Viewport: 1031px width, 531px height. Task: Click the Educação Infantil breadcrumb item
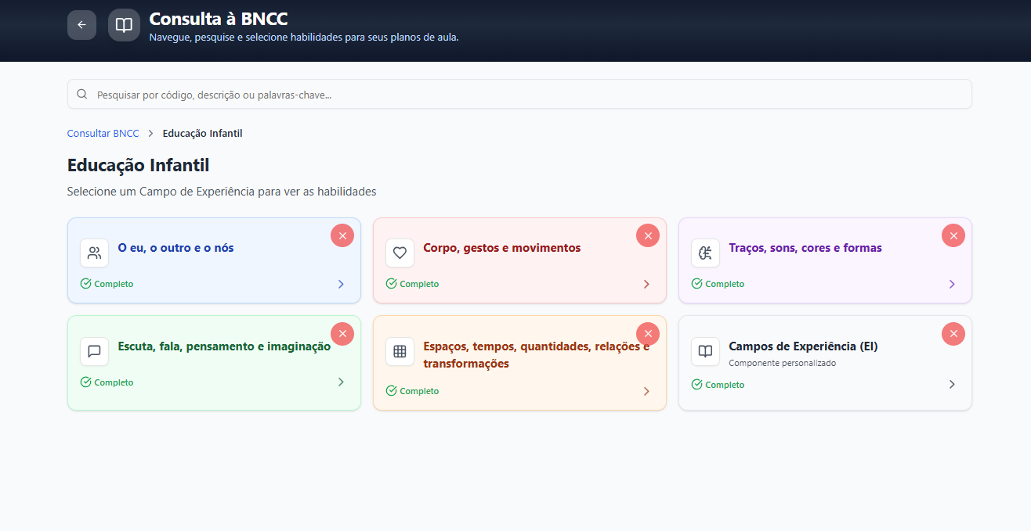202,134
